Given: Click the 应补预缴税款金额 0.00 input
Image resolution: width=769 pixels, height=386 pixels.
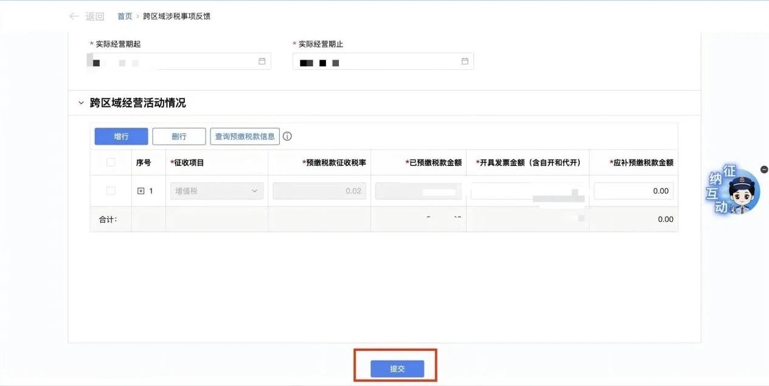Looking at the screenshot, I should coord(633,191).
